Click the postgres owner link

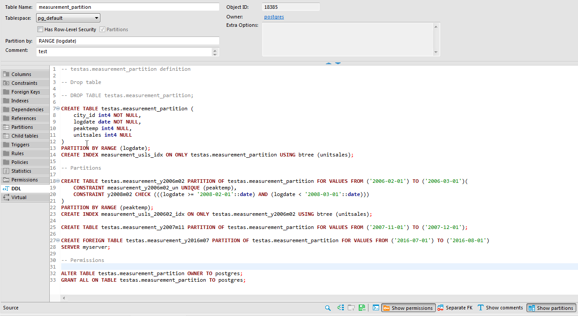(274, 17)
